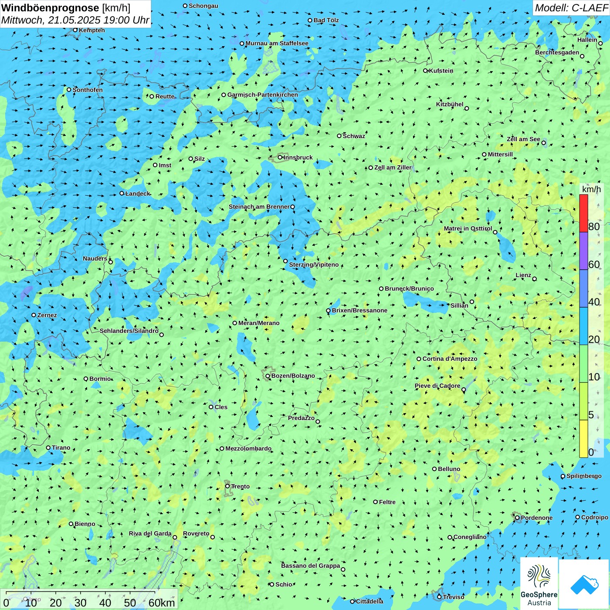The width and height of the screenshot is (610, 610).
Task: Click the 'Berchtesgaden' label
Action: (557, 52)
